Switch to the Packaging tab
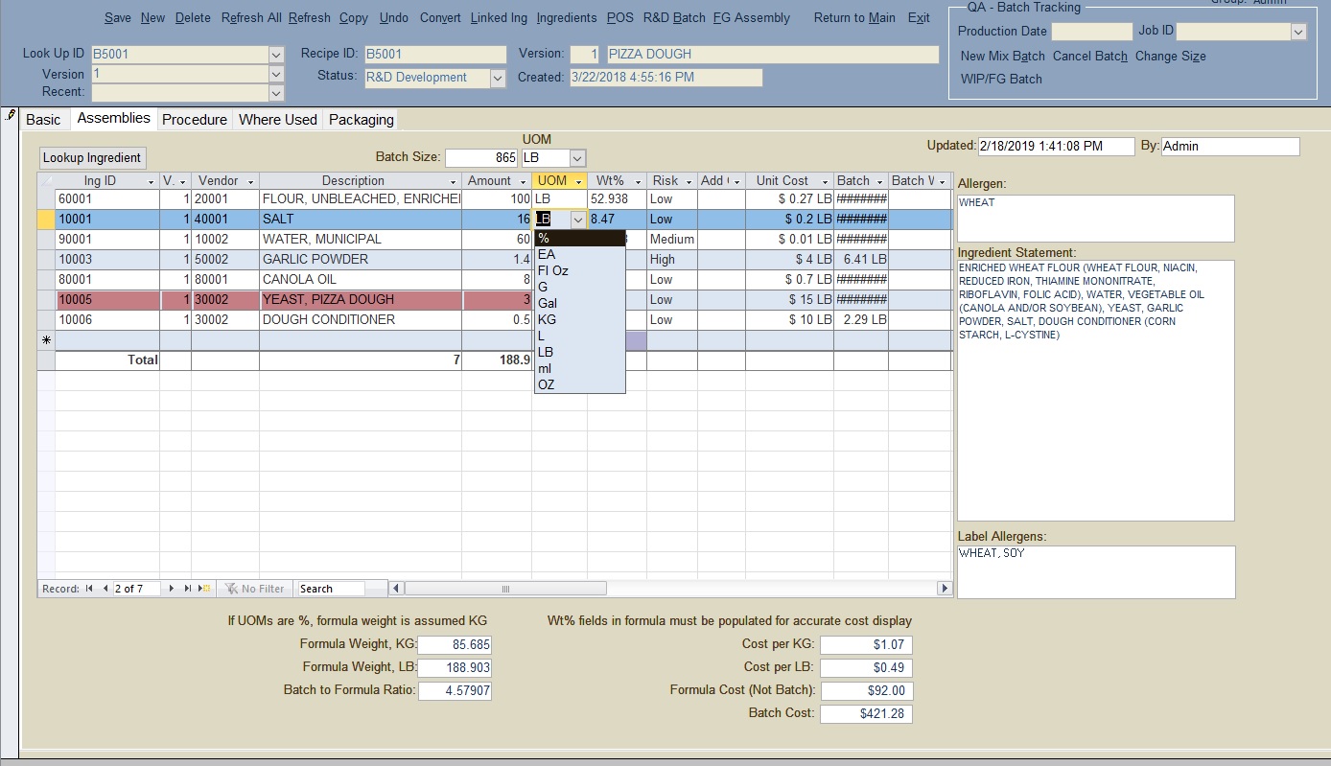This screenshot has width=1331, height=766. click(362, 120)
